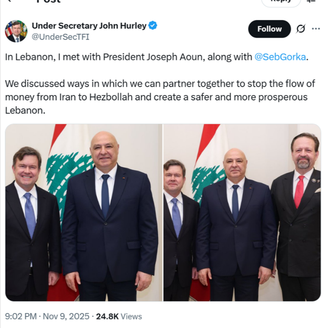The image size is (328, 328).
Task: Open the @SebGorka mention link
Action: [x=280, y=57]
